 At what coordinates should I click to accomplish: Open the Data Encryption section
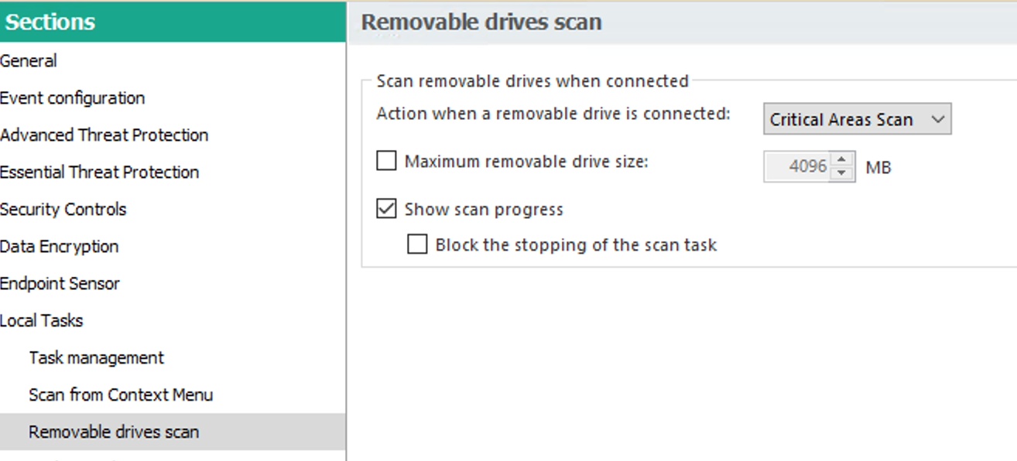pyautogui.click(x=59, y=247)
